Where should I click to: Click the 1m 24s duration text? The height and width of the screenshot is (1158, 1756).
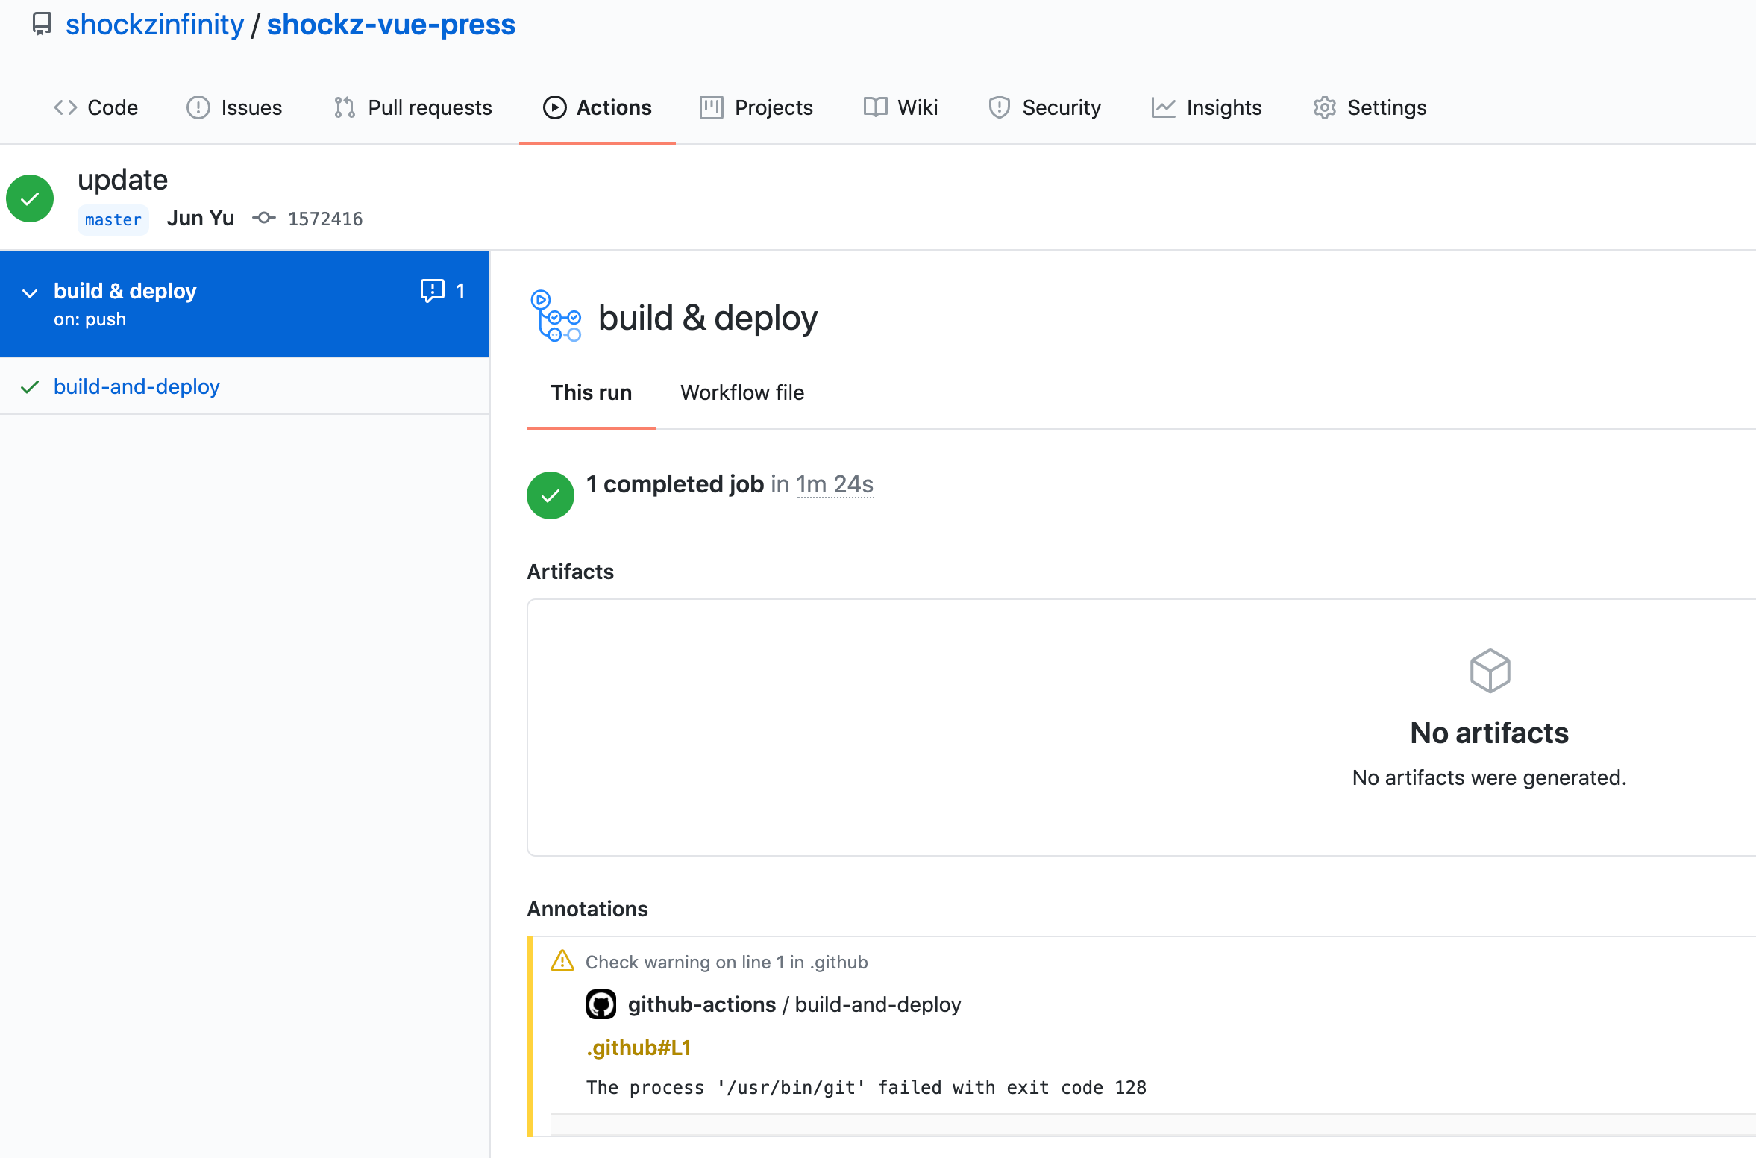(x=834, y=484)
